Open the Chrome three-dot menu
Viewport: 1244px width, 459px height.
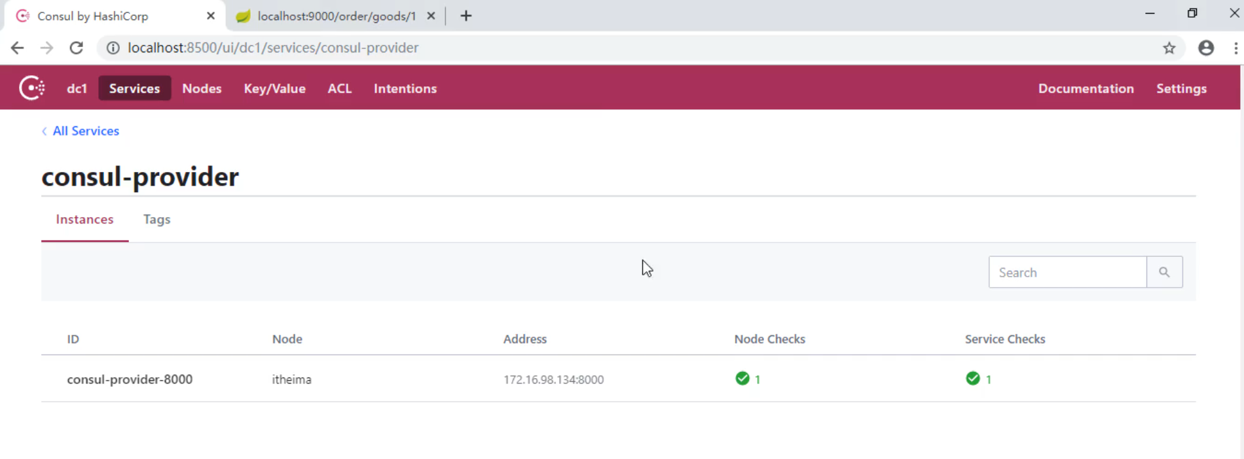point(1235,48)
